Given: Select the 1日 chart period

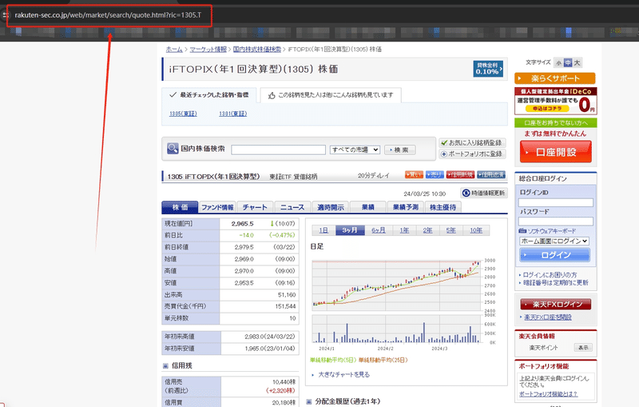Looking at the screenshot, I should click(x=323, y=230).
